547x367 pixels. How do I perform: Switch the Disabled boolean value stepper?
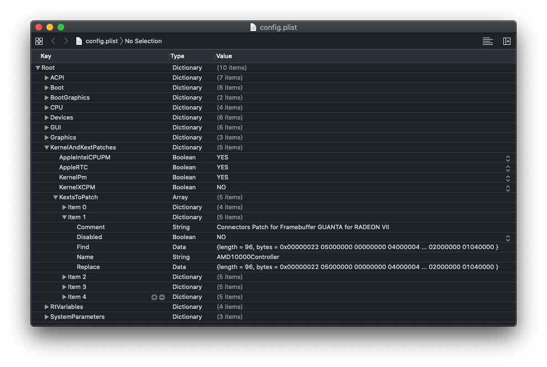point(508,237)
